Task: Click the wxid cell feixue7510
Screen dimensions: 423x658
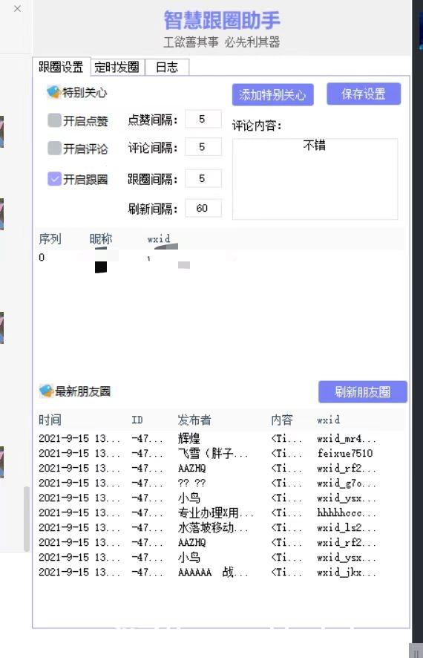Action: pos(344,453)
